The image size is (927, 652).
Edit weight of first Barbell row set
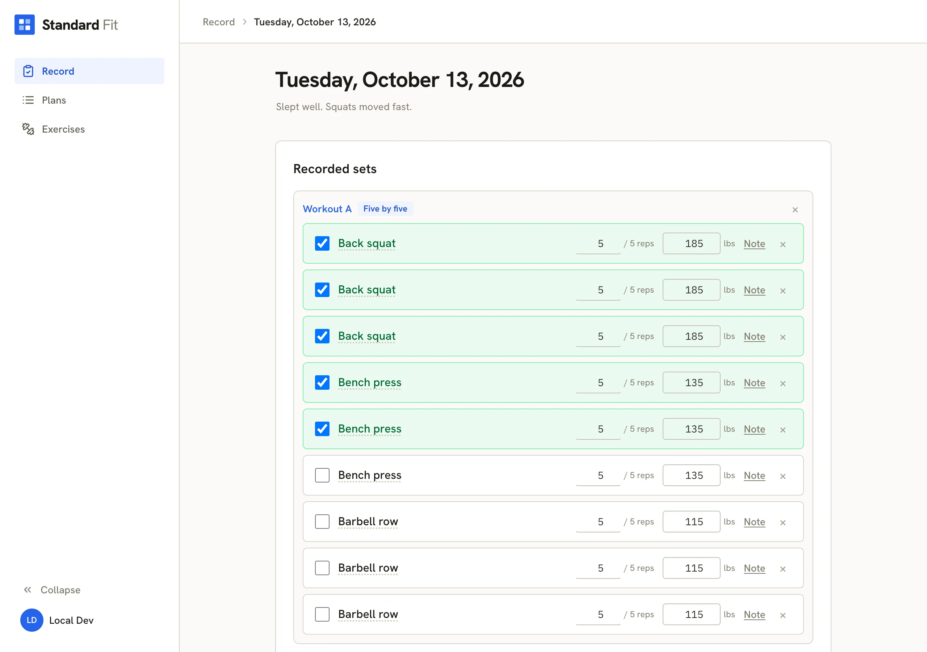[691, 522]
